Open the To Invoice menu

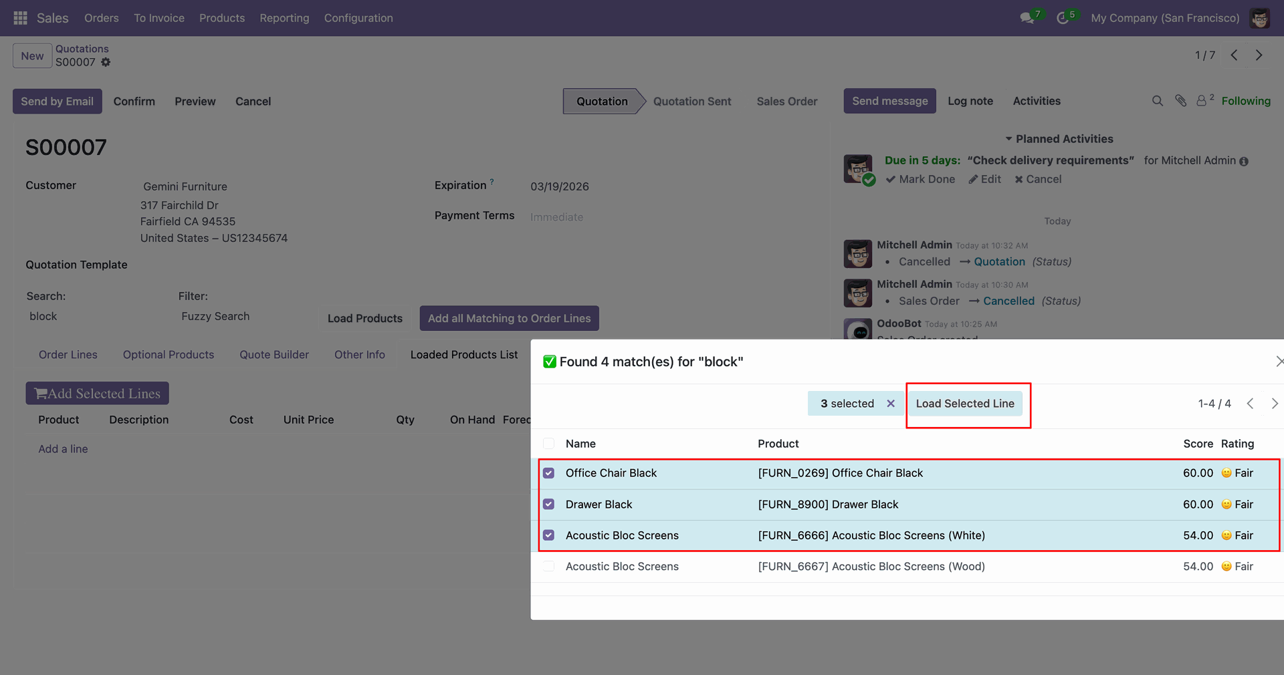click(159, 18)
